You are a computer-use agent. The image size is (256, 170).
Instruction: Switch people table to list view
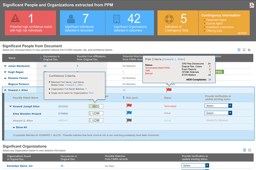(x=239, y=50)
